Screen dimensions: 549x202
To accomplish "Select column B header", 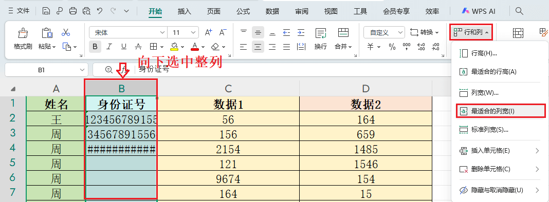I will (x=121, y=88).
